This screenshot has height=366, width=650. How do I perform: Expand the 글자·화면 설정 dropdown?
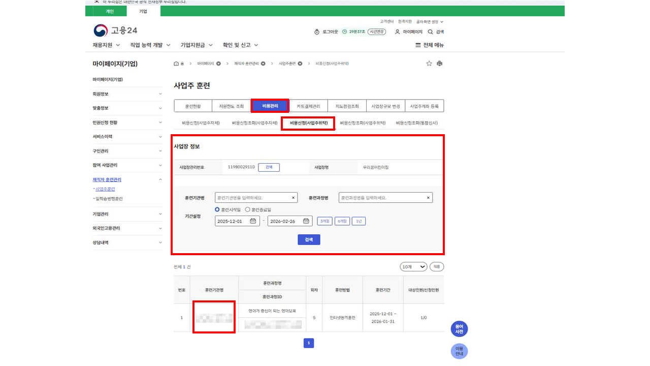click(430, 22)
